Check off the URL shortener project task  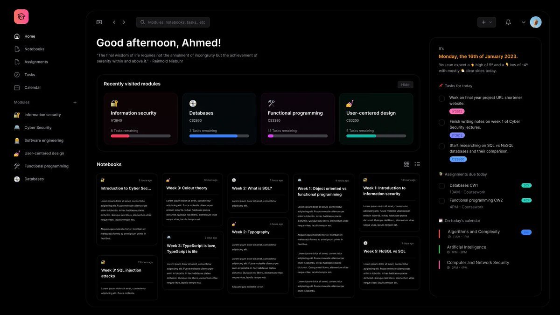tap(441, 98)
